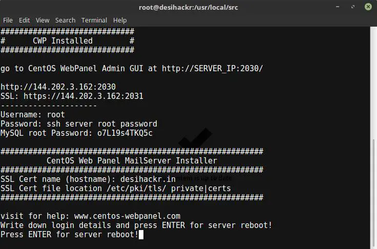Maximize the terminal window
This screenshot has width=377, height=249.
point(353,7)
